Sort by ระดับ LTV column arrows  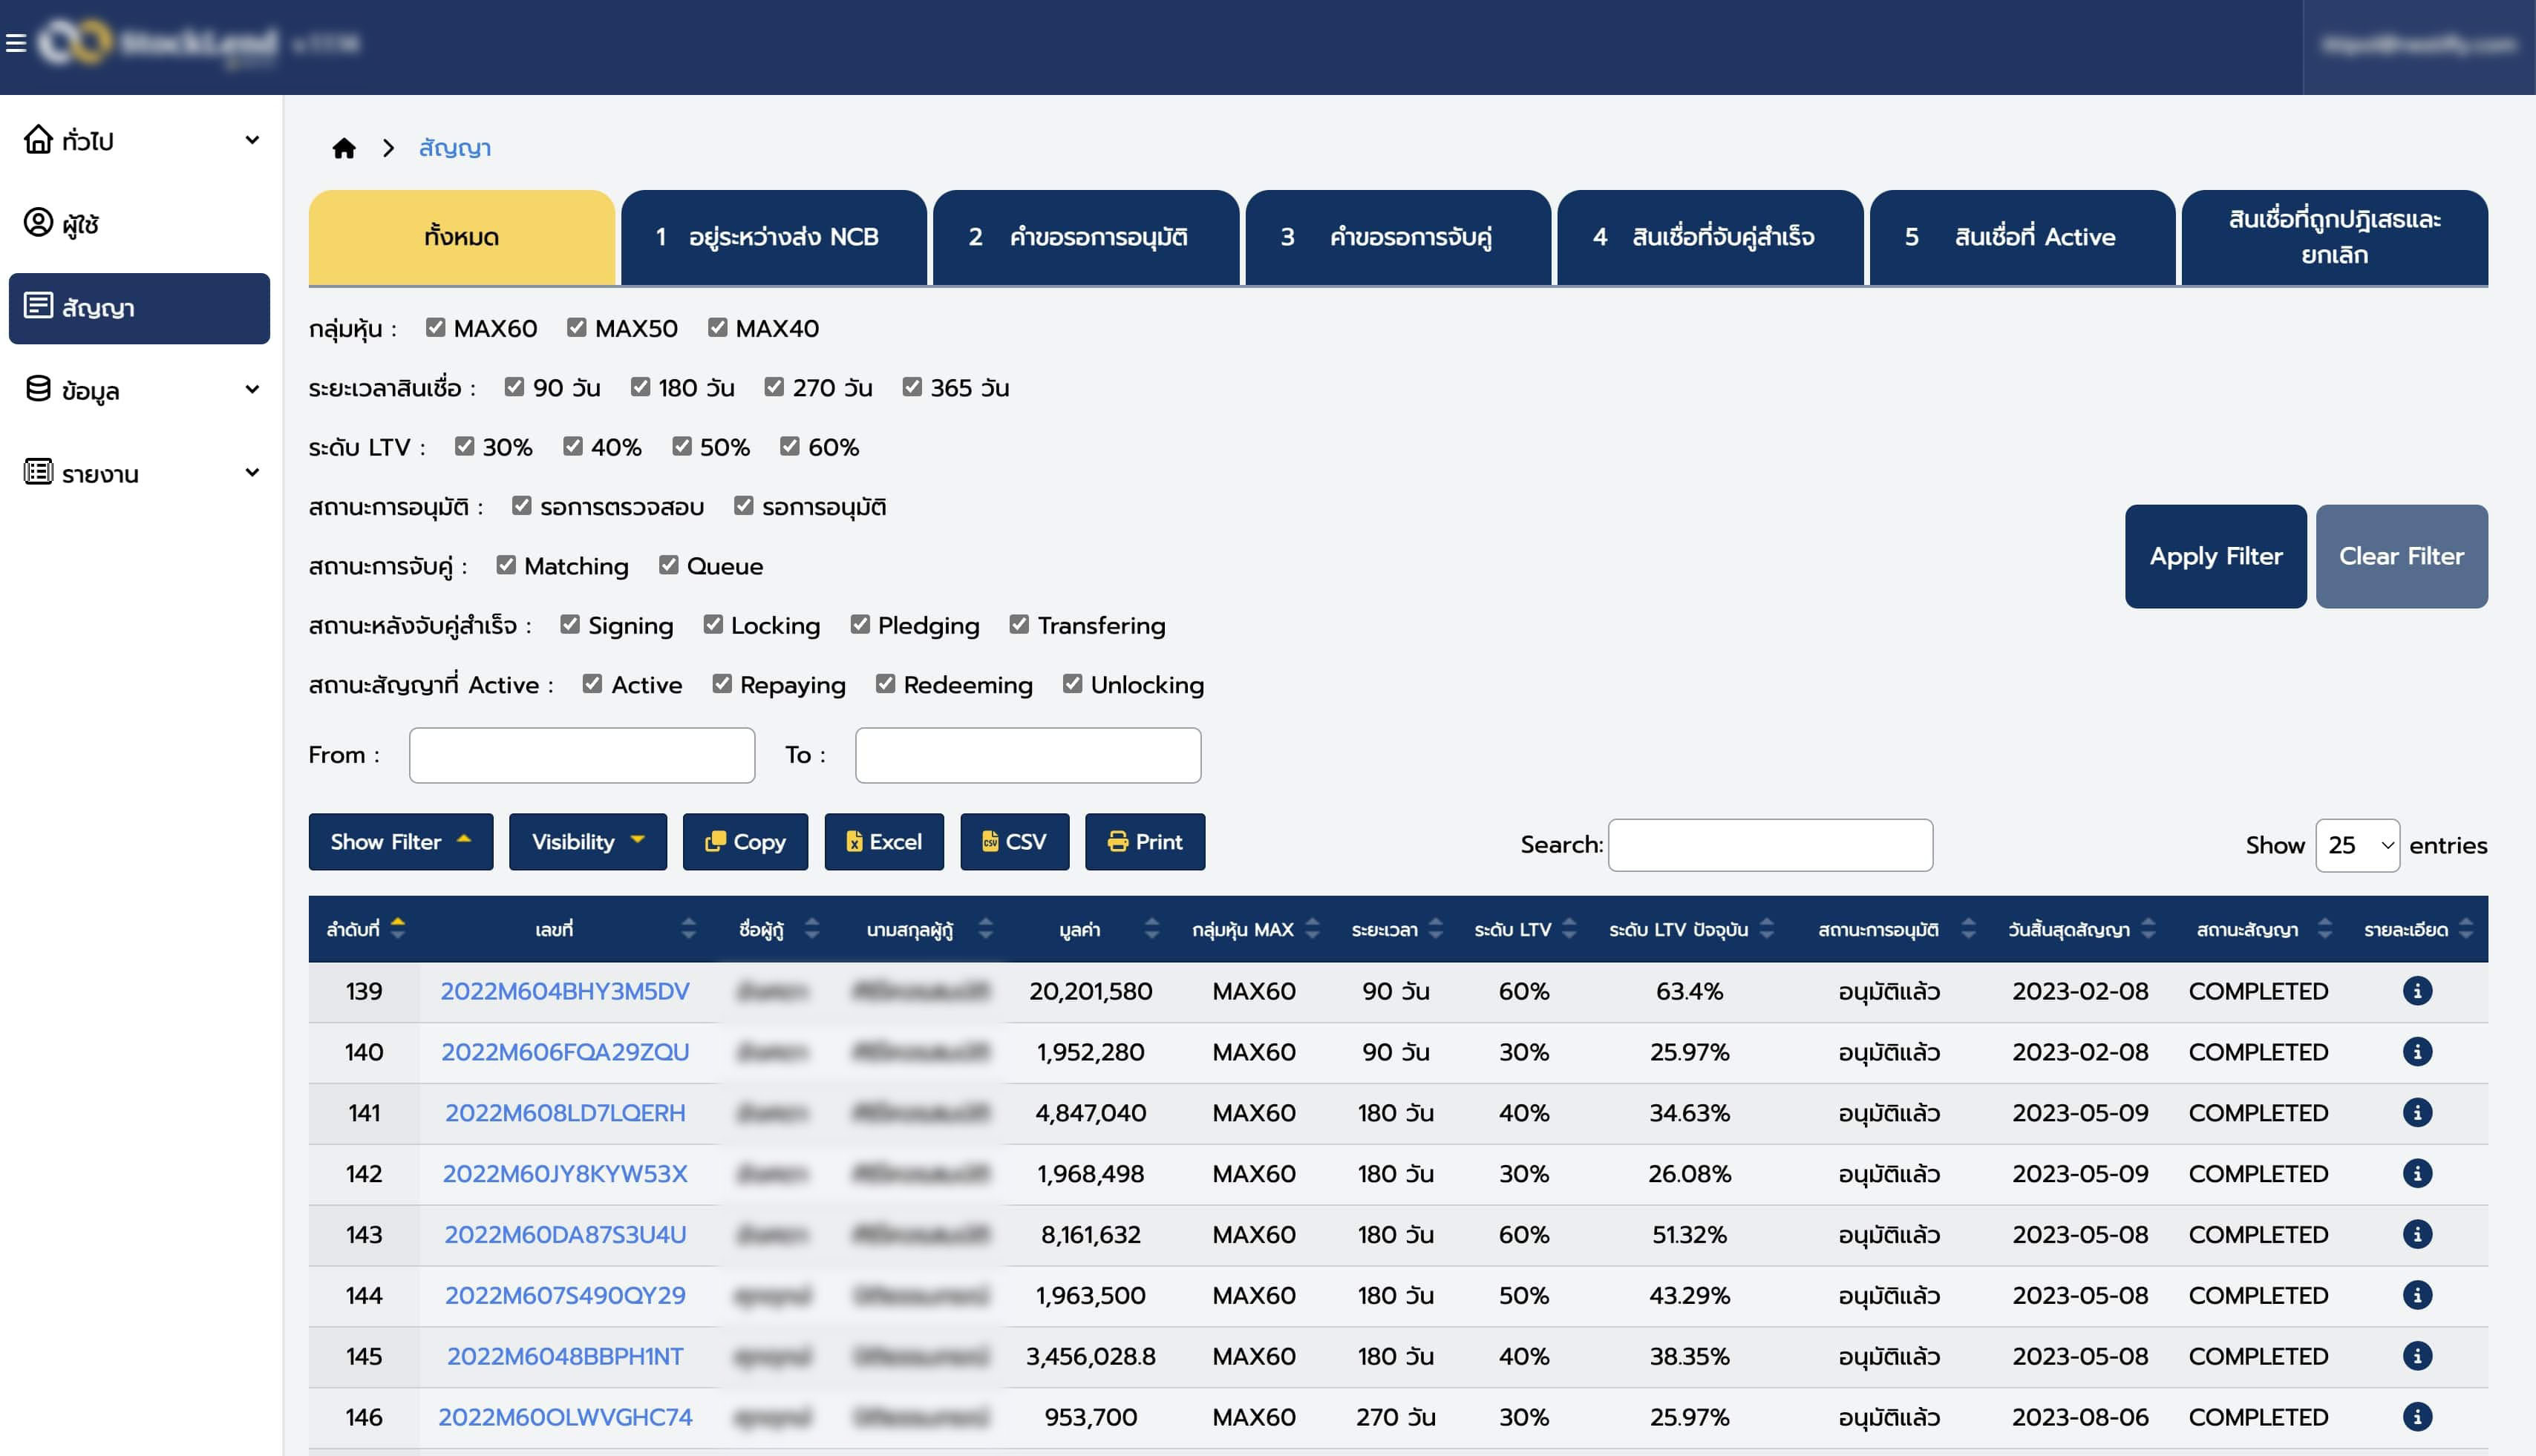click(x=1569, y=929)
